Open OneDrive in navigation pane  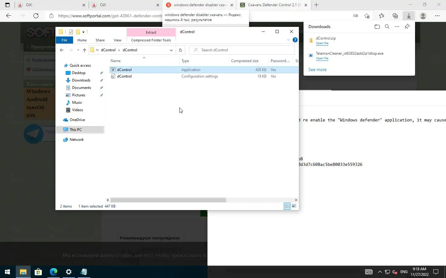[x=77, y=120]
